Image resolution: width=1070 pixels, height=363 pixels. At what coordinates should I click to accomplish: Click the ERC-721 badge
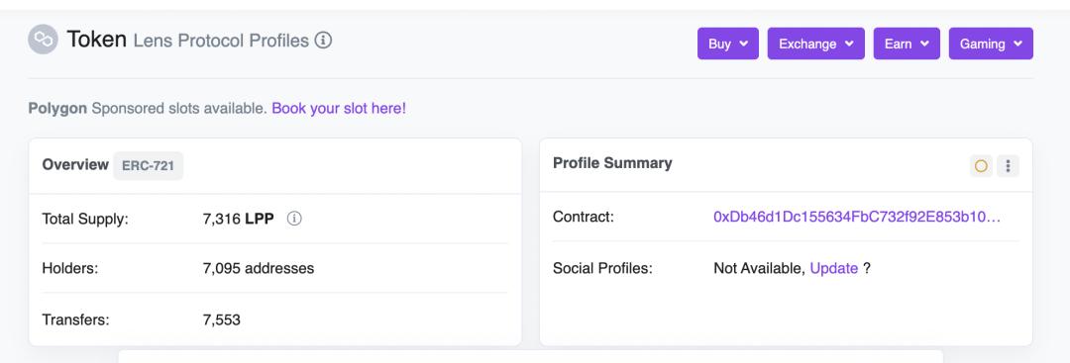[x=148, y=165]
